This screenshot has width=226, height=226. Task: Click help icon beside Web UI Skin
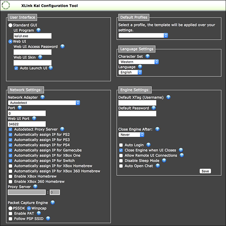pos(40,57)
